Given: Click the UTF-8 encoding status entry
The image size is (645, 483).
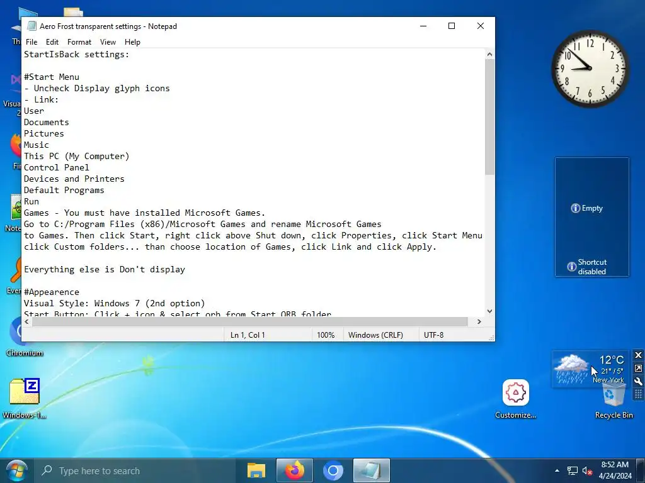Looking at the screenshot, I should tap(433, 335).
